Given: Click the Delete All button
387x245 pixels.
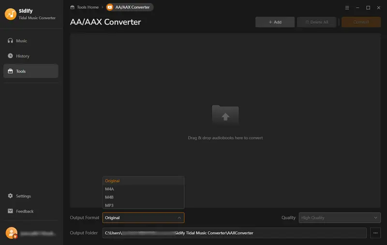Looking at the screenshot, I should [x=317, y=22].
